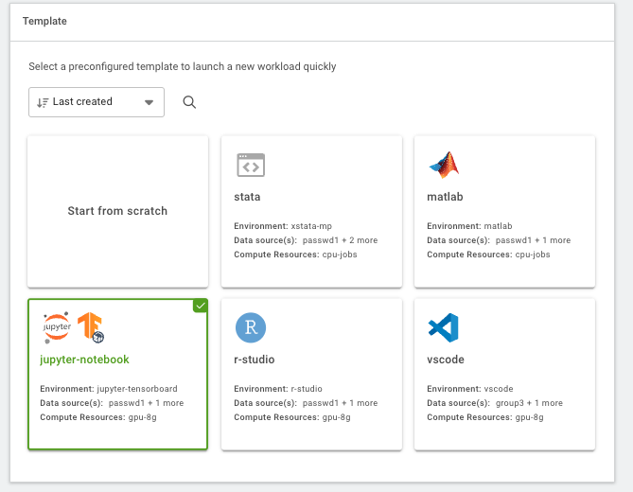
Task: Click the sort order icon beside Last created
Action: click(43, 102)
